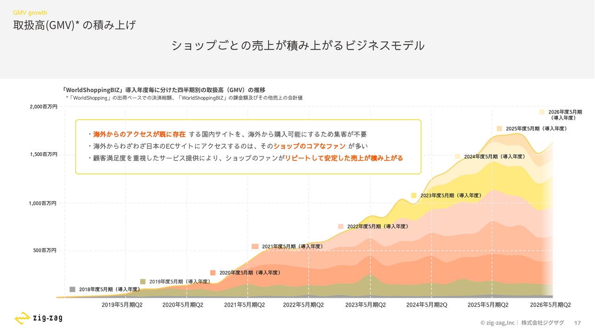Click the 2025年度5月期 legend color square

click(499, 128)
